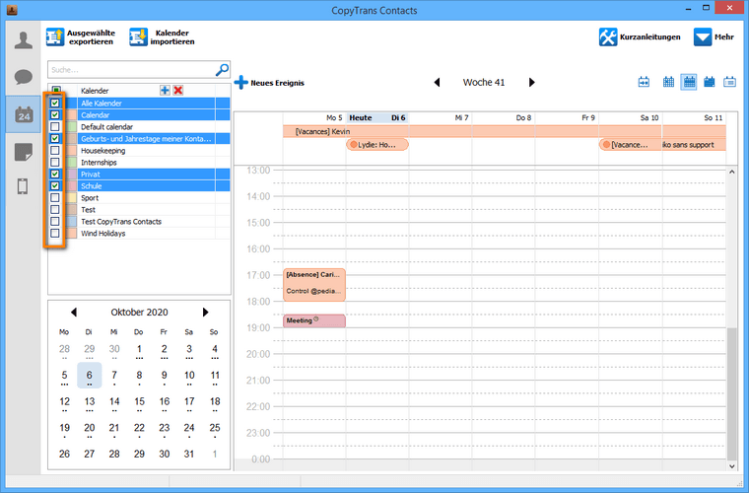Check Internships checkbox

tap(55, 162)
